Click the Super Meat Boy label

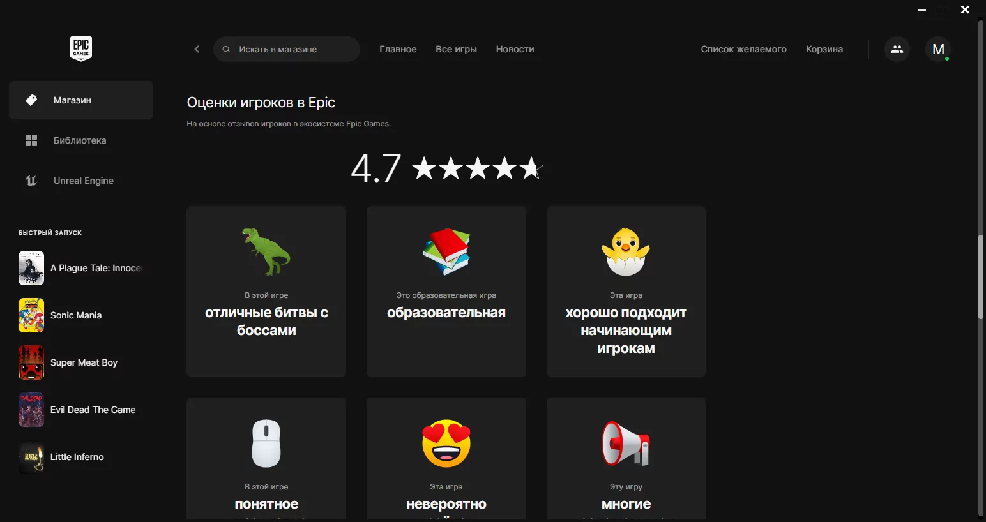click(x=84, y=362)
